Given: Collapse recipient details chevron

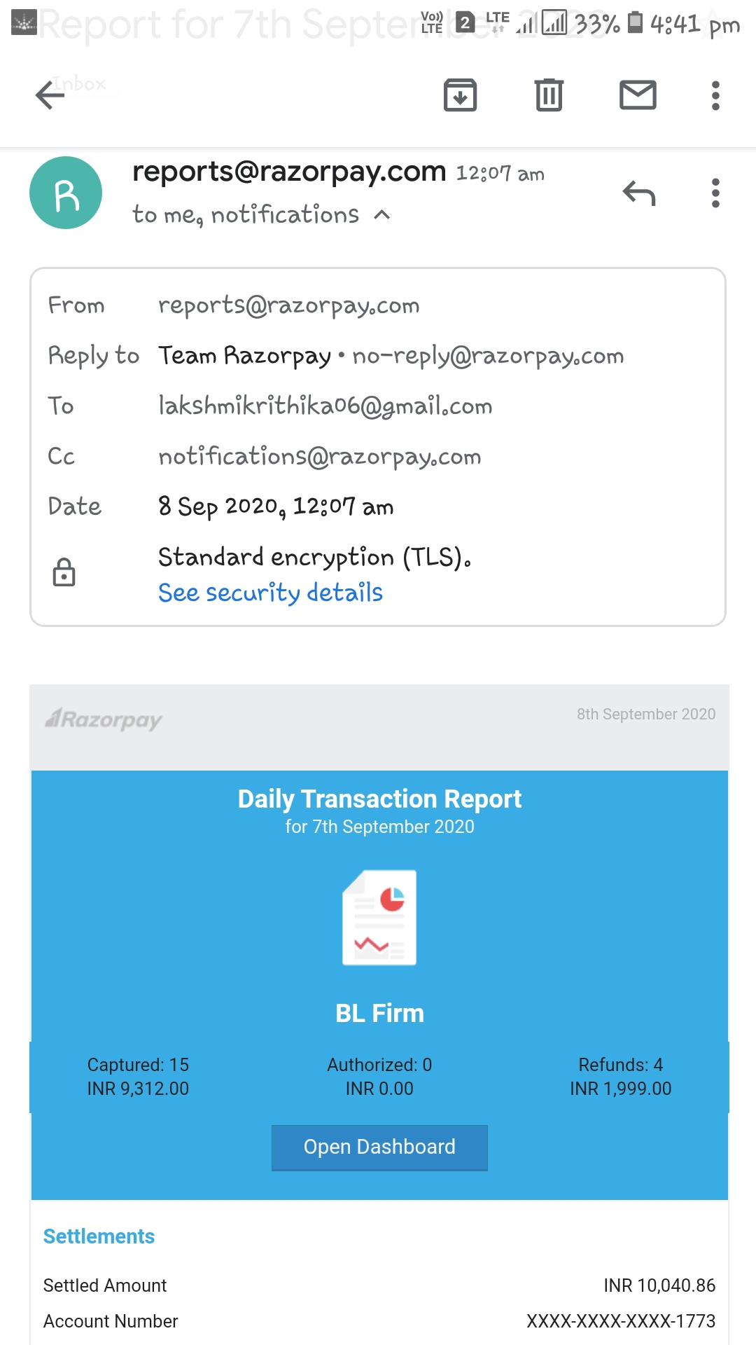Looking at the screenshot, I should coord(382,215).
